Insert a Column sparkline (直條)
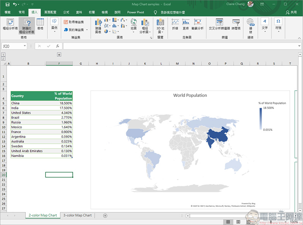Viewport: 303px width, 225px height. (x=186, y=24)
